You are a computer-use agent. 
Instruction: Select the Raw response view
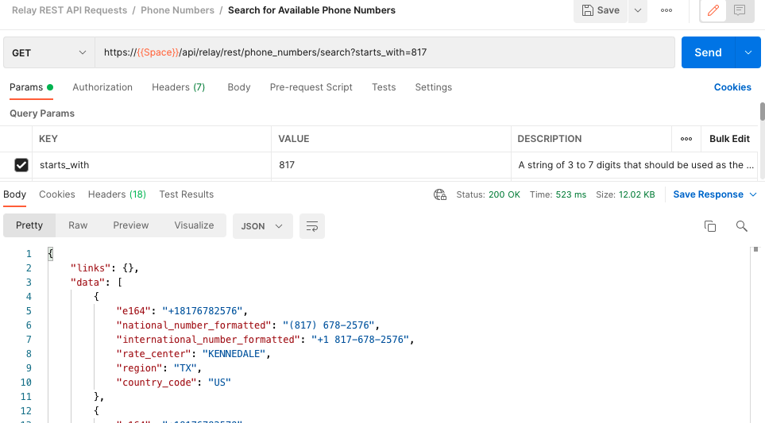coord(78,225)
